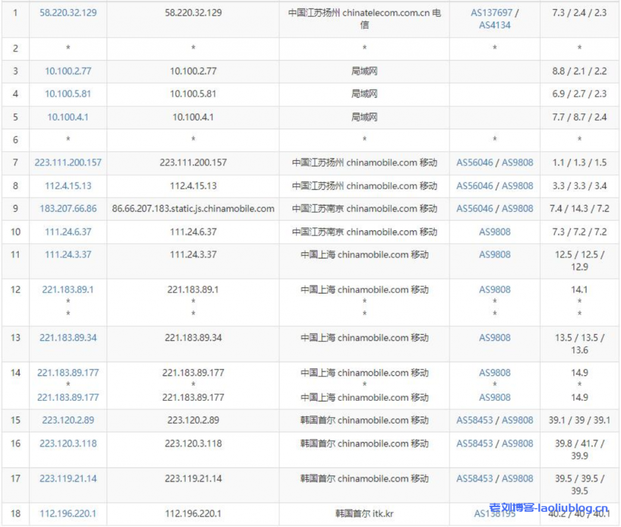The image size is (621, 527).
Task: Click the blue 111.24.3.37 link in hop 11
Action: 68,255
